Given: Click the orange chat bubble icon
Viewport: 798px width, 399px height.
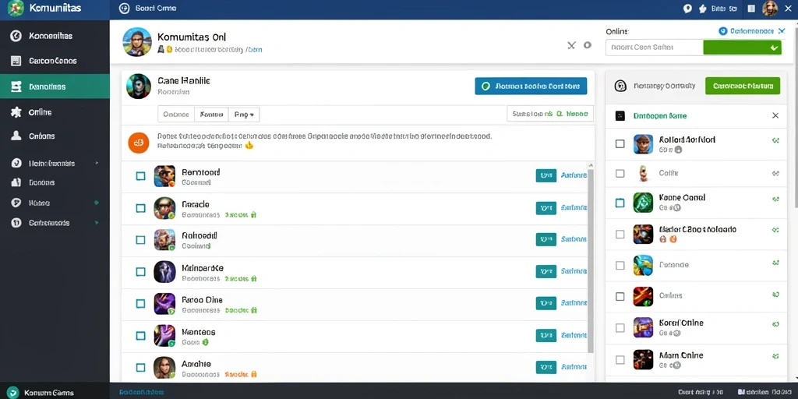Looking at the screenshot, I should tap(139, 143).
